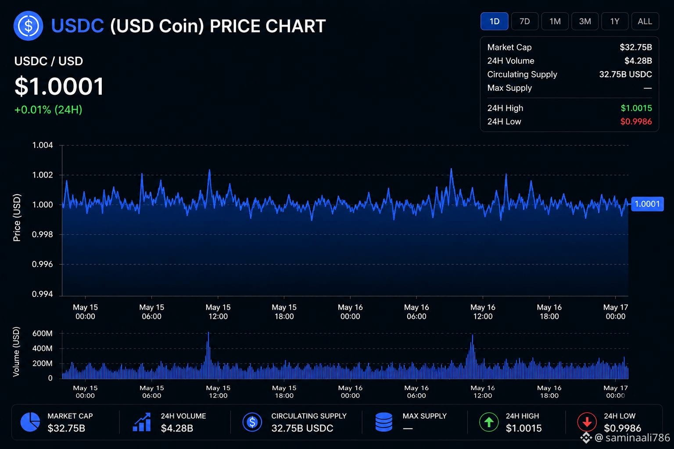Switch to the ALL timeframe tab
This screenshot has height=449, width=674.
pyautogui.click(x=645, y=21)
